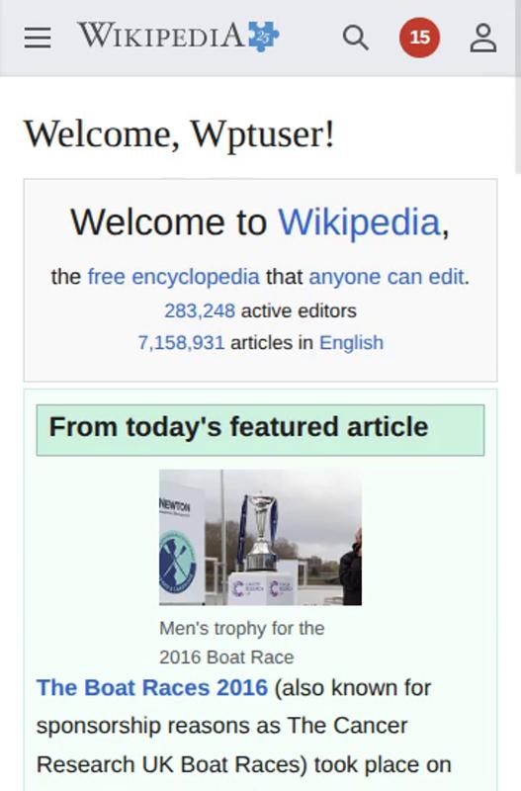The image size is (521, 791).
Task: Open the English language link
Action: (x=351, y=343)
